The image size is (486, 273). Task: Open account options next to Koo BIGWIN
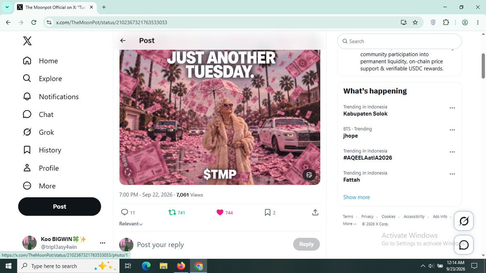coord(102,243)
